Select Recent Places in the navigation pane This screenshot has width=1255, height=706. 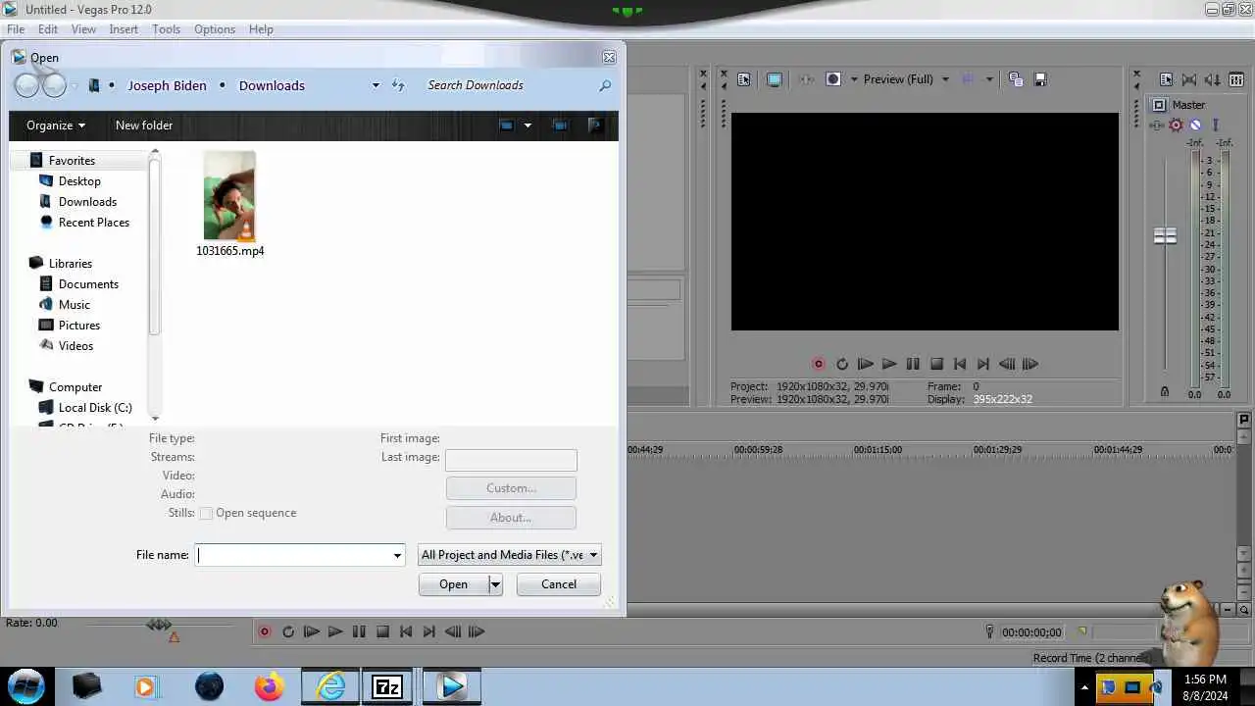pos(93,223)
